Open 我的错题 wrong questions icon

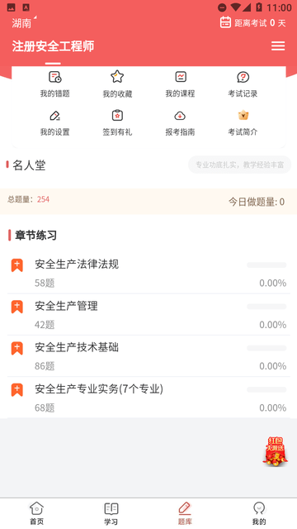coord(55,77)
